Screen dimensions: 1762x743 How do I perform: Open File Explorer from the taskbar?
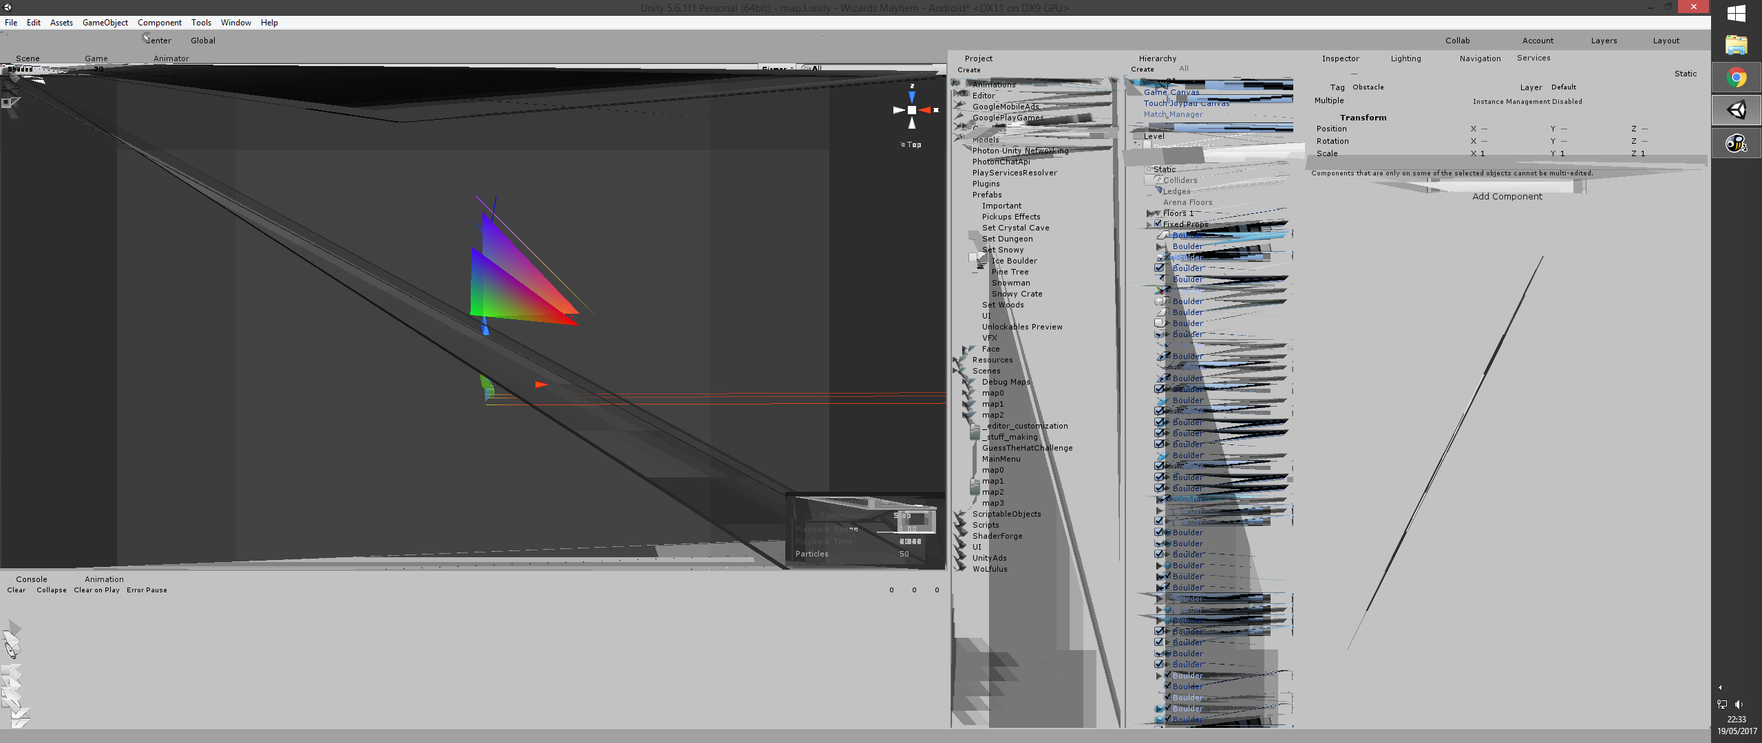pos(1736,45)
